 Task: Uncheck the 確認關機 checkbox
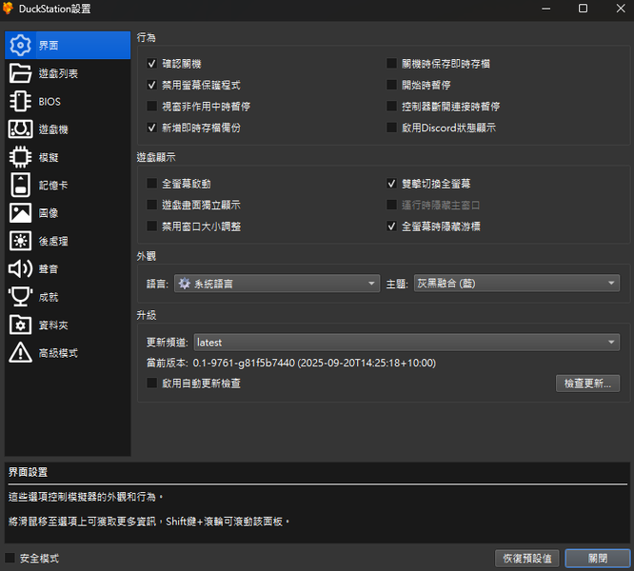[x=152, y=64]
